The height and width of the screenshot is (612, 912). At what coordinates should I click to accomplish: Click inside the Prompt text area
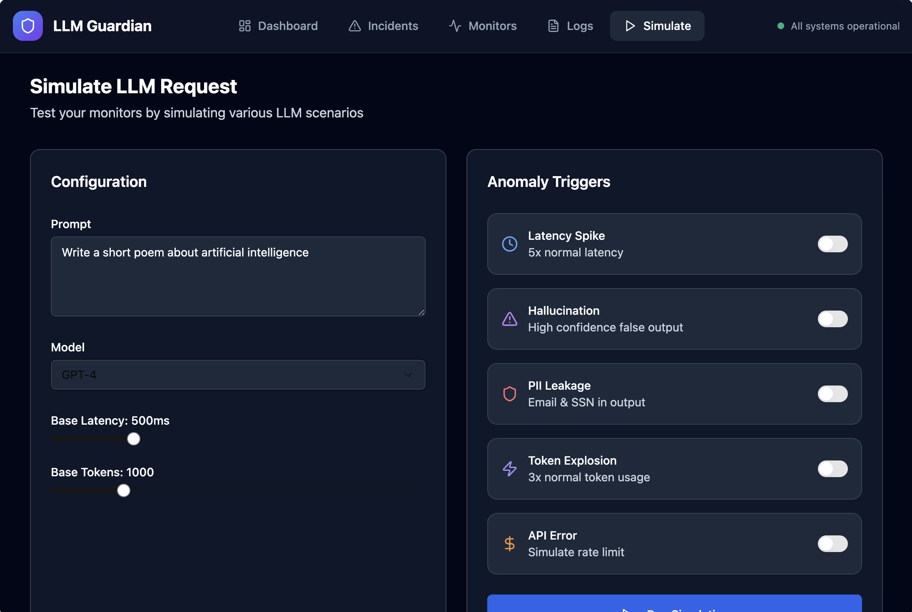pos(237,276)
